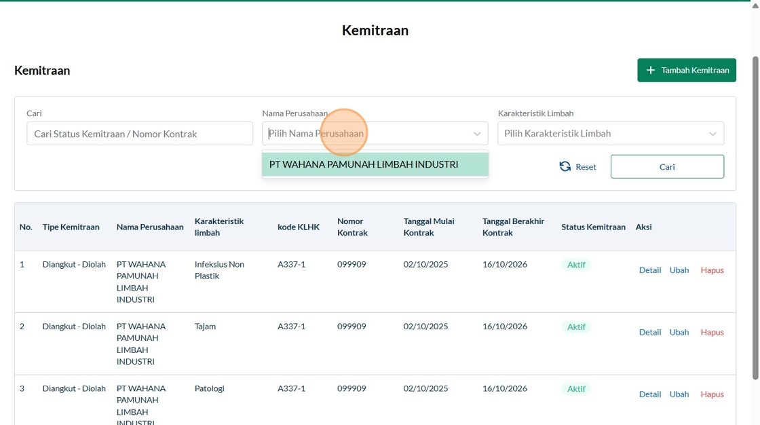Expand Nama Perusahaan dropdown chevron
The height and width of the screenshot is (425, 760).
(x=477, y=134)
